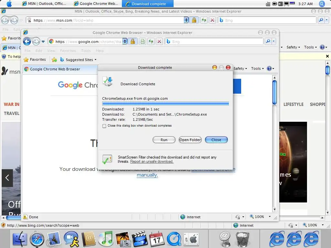The image size is (331, 248).
Task: Enable 'Close this dialog box when download completes'
Action: (104, 126)
